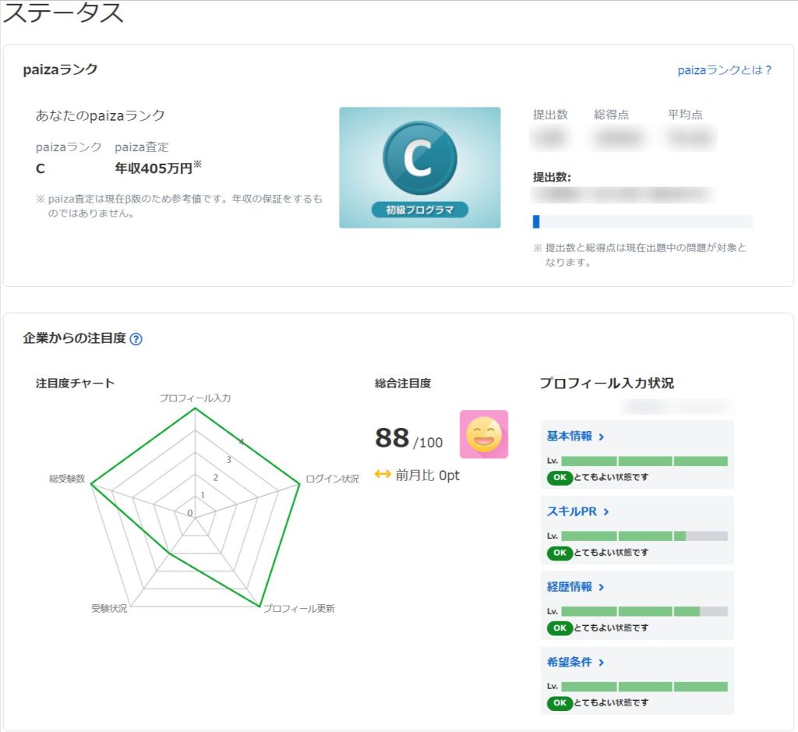Click the OK badge under 希望条件

559,702
